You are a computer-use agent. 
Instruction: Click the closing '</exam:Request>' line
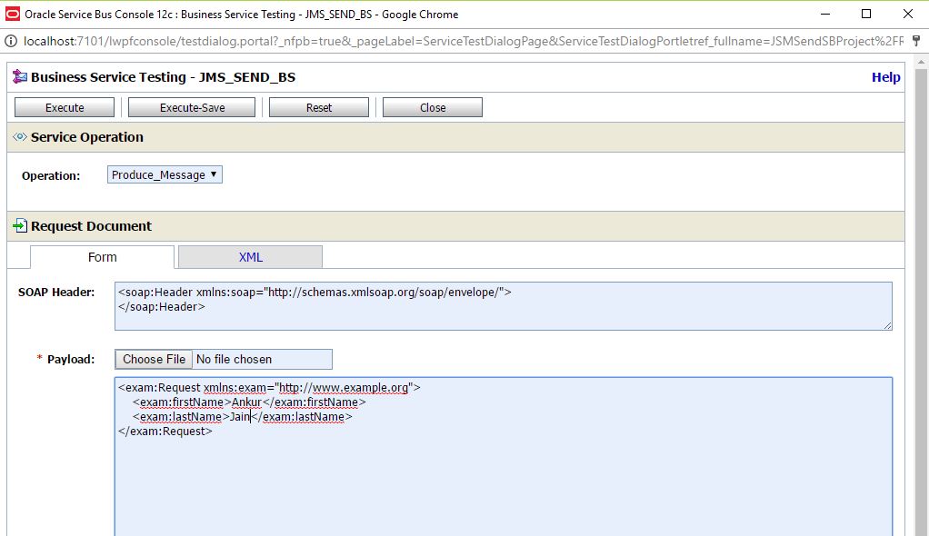(x=165, y=432)
